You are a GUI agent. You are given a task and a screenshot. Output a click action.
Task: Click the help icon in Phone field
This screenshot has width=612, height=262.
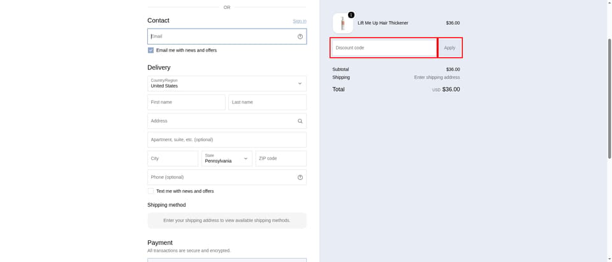click(300, 177)
